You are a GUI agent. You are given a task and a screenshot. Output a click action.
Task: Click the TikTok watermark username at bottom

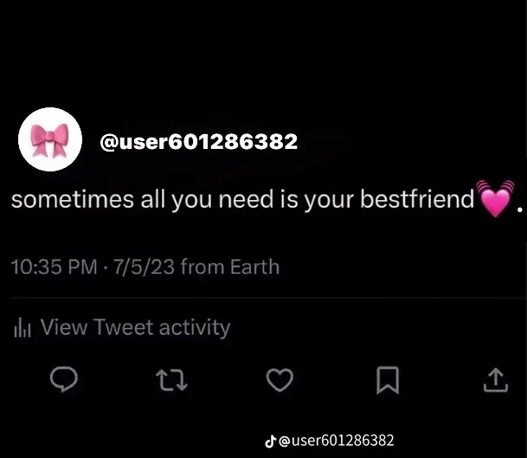tap(337, 441)
